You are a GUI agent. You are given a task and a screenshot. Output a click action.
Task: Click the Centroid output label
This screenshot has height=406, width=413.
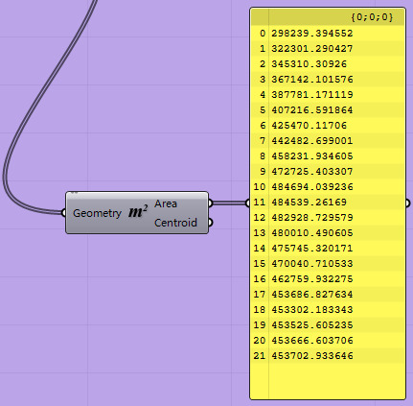175,223
